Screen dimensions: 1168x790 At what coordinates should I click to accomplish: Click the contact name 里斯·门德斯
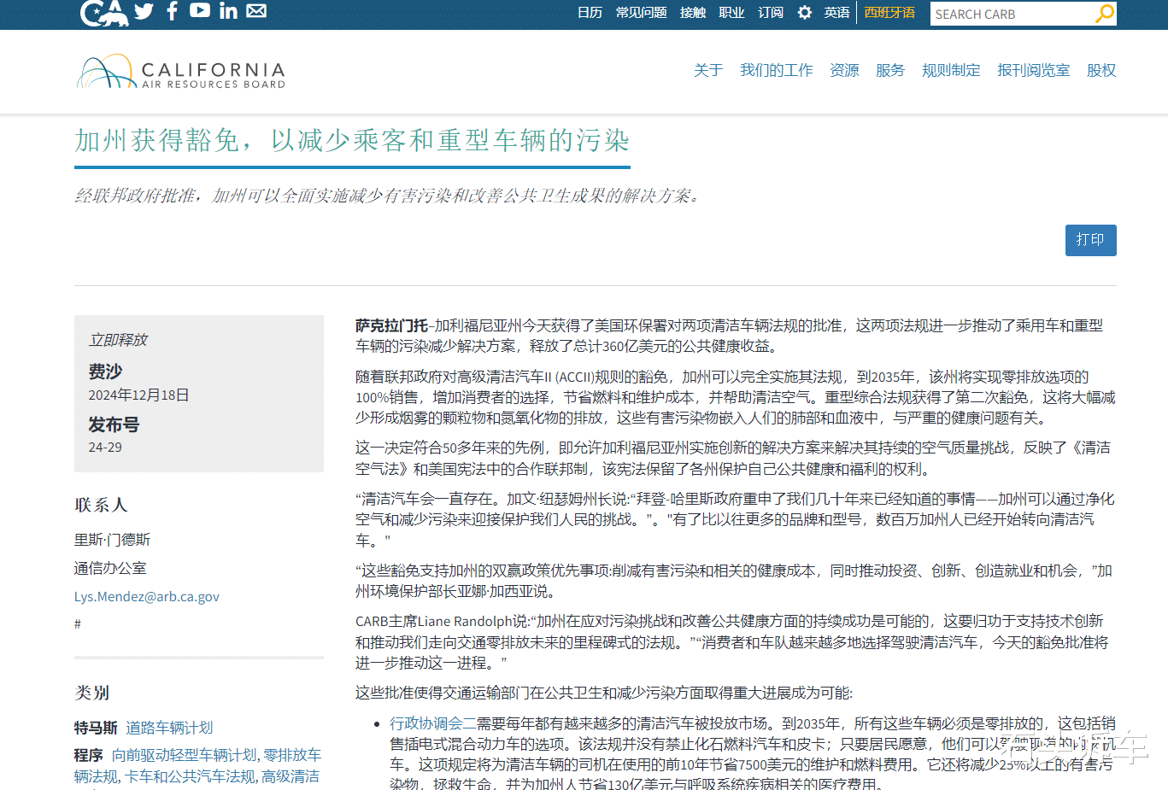pos(112,540)
